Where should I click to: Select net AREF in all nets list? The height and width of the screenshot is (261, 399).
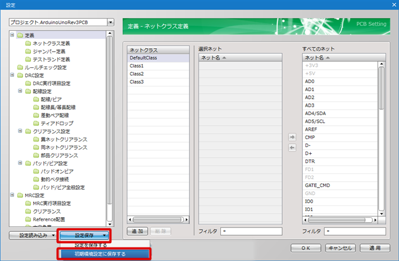click(x=340, y=129)
